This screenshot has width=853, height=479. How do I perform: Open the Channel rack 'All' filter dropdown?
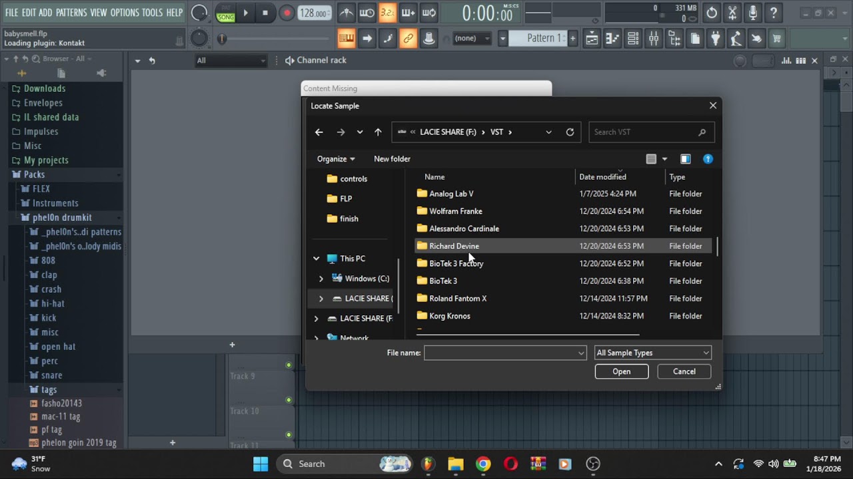pyautogui.click(x=231, y=61)
